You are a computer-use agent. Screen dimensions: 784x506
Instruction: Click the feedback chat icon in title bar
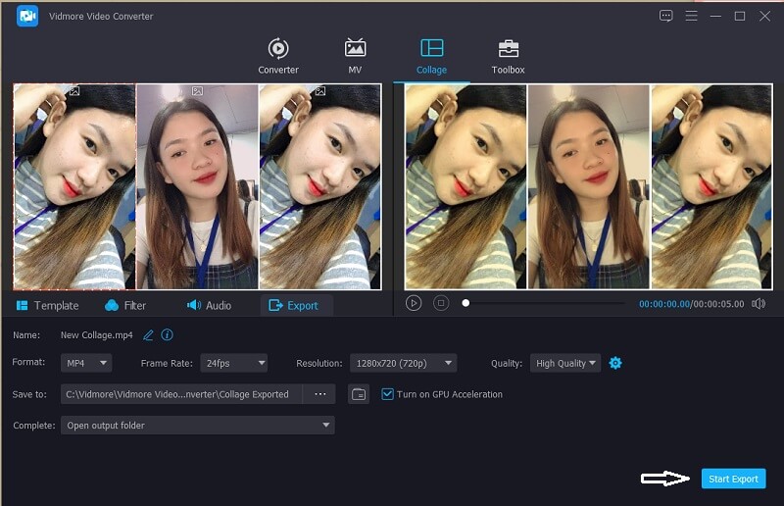pyautogui.click(x=666, y=16)
